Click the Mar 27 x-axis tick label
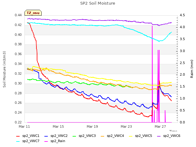This screenshot has height=147, width=196. coord(160,126)
